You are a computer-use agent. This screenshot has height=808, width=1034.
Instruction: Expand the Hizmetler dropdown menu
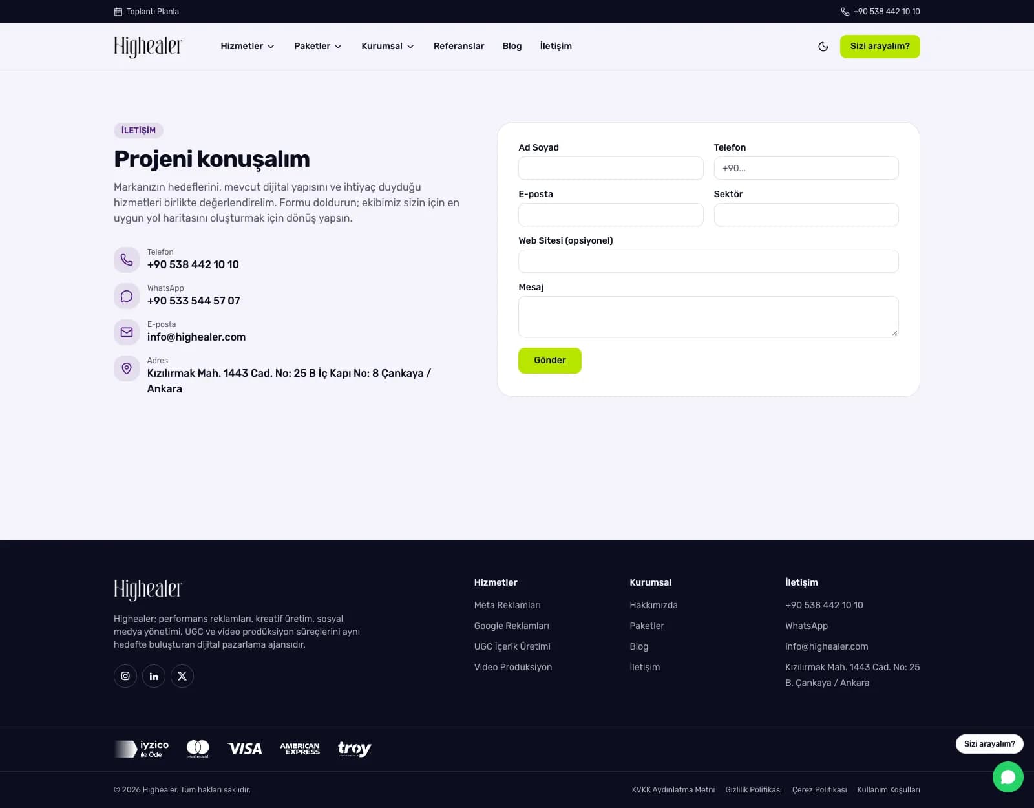pos(248,47)
